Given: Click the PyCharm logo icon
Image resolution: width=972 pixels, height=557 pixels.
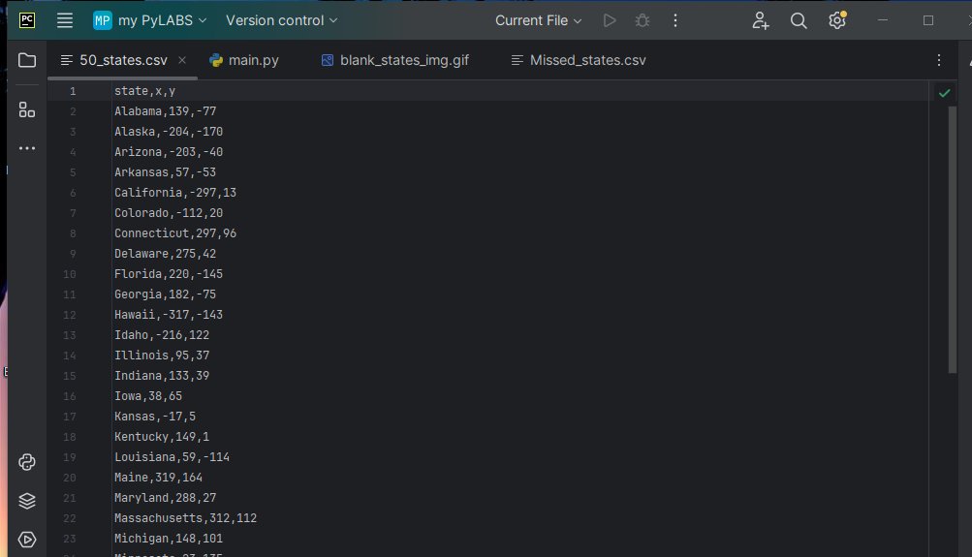Looking at the screenshot, I should 27,20.
